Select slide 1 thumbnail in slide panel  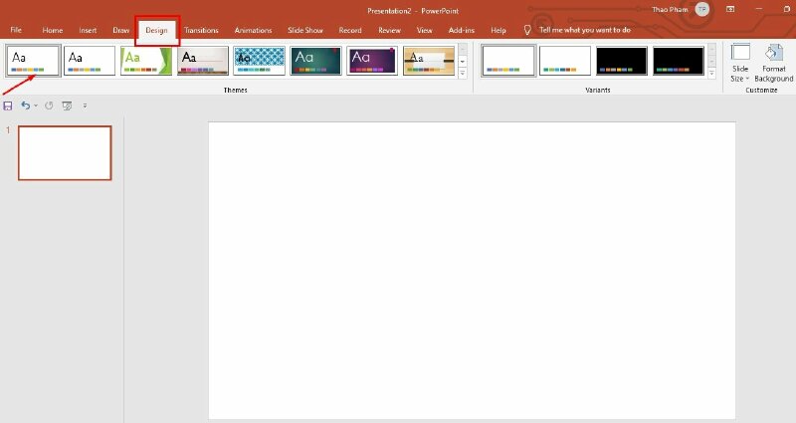click(x=65, y=153)
